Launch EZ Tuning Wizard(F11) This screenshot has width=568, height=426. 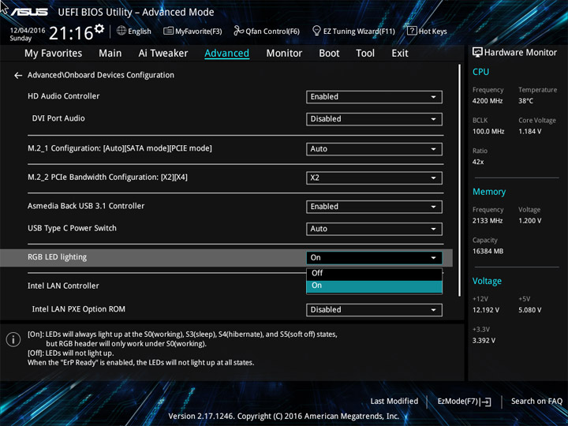click(x=353, y=31)
